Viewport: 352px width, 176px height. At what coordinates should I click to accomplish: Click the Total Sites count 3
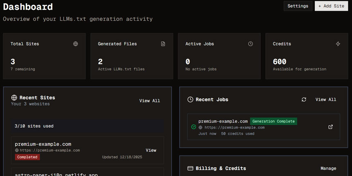[13, 61]
